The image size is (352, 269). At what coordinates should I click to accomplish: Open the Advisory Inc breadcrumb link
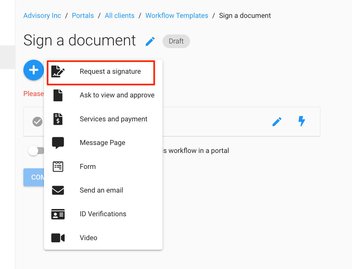(x=42, y=16)
